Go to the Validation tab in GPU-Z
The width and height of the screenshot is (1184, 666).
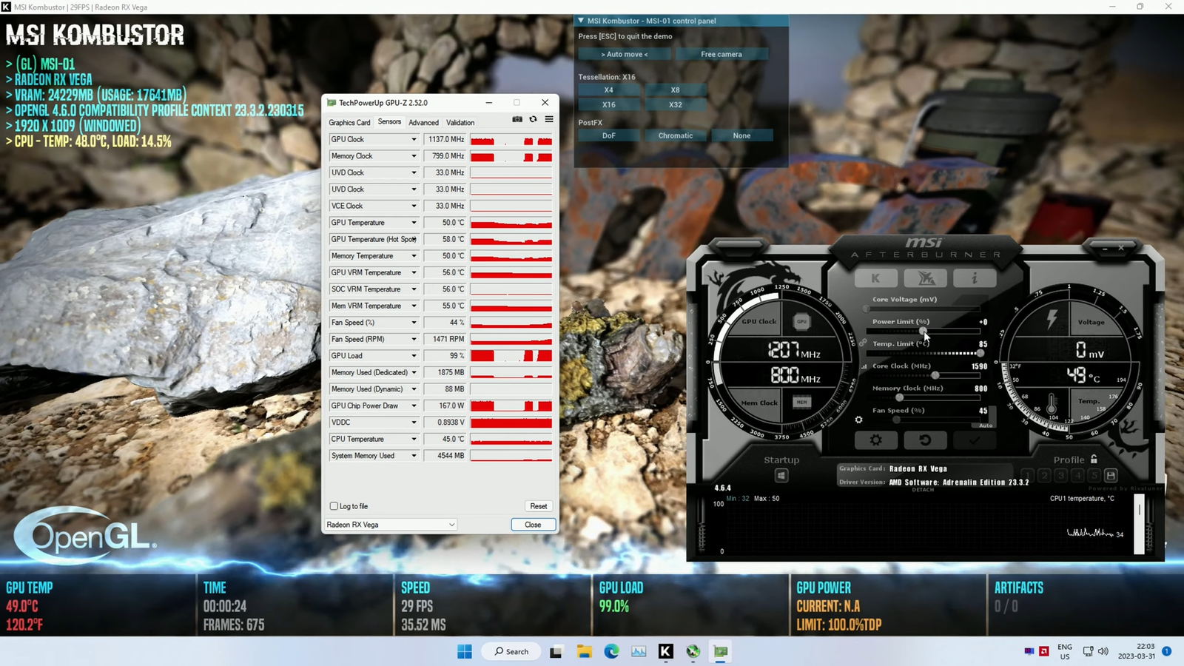(x=460, y=123)
